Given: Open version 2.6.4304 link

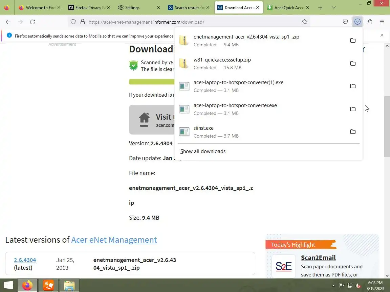Looking at the screenshot, I should click(25, 260).
